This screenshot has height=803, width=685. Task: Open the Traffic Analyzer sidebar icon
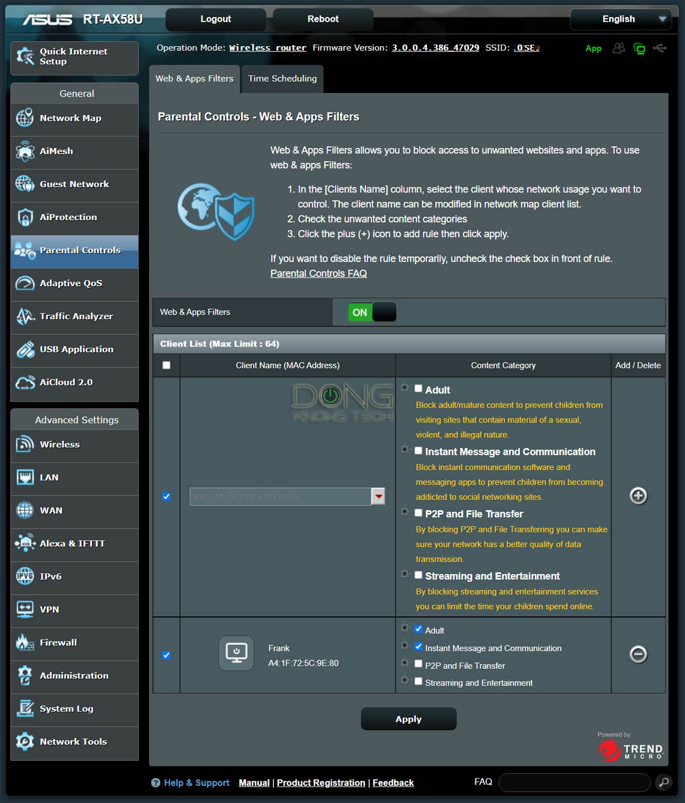tap(25, 316)
